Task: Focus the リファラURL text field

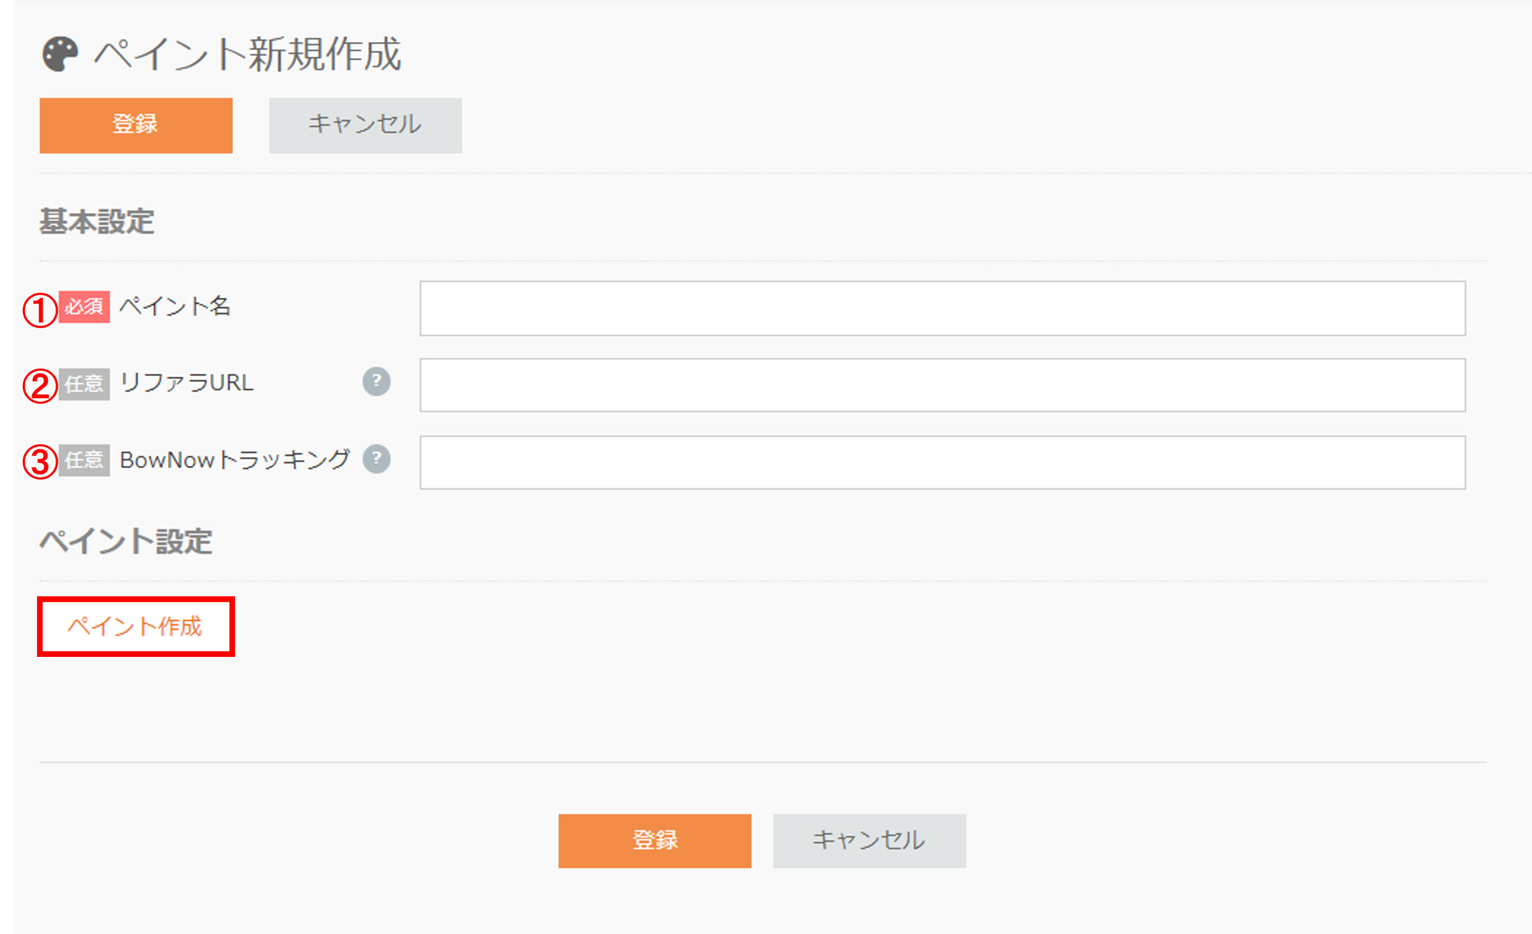Action: [942, 385]
